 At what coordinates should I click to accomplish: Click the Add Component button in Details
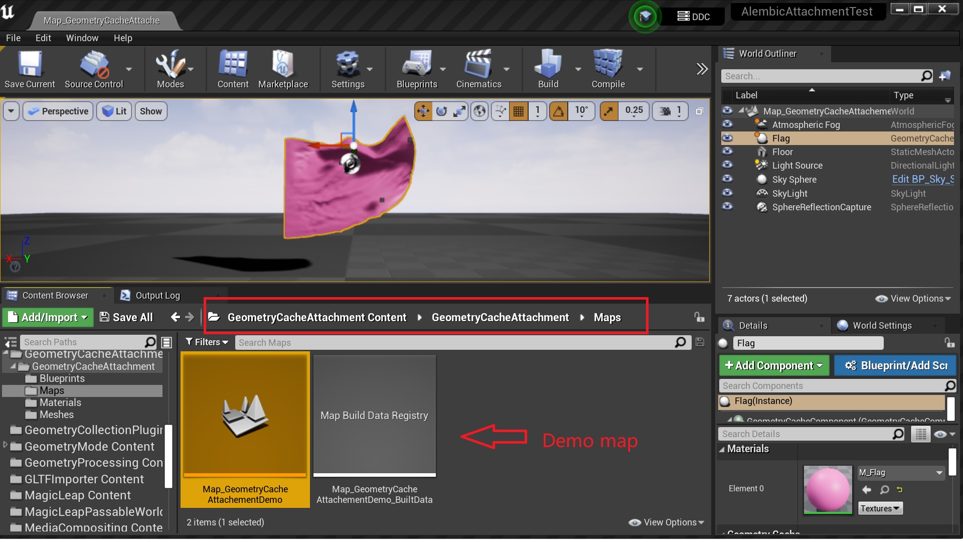click(x=773, y=365)
